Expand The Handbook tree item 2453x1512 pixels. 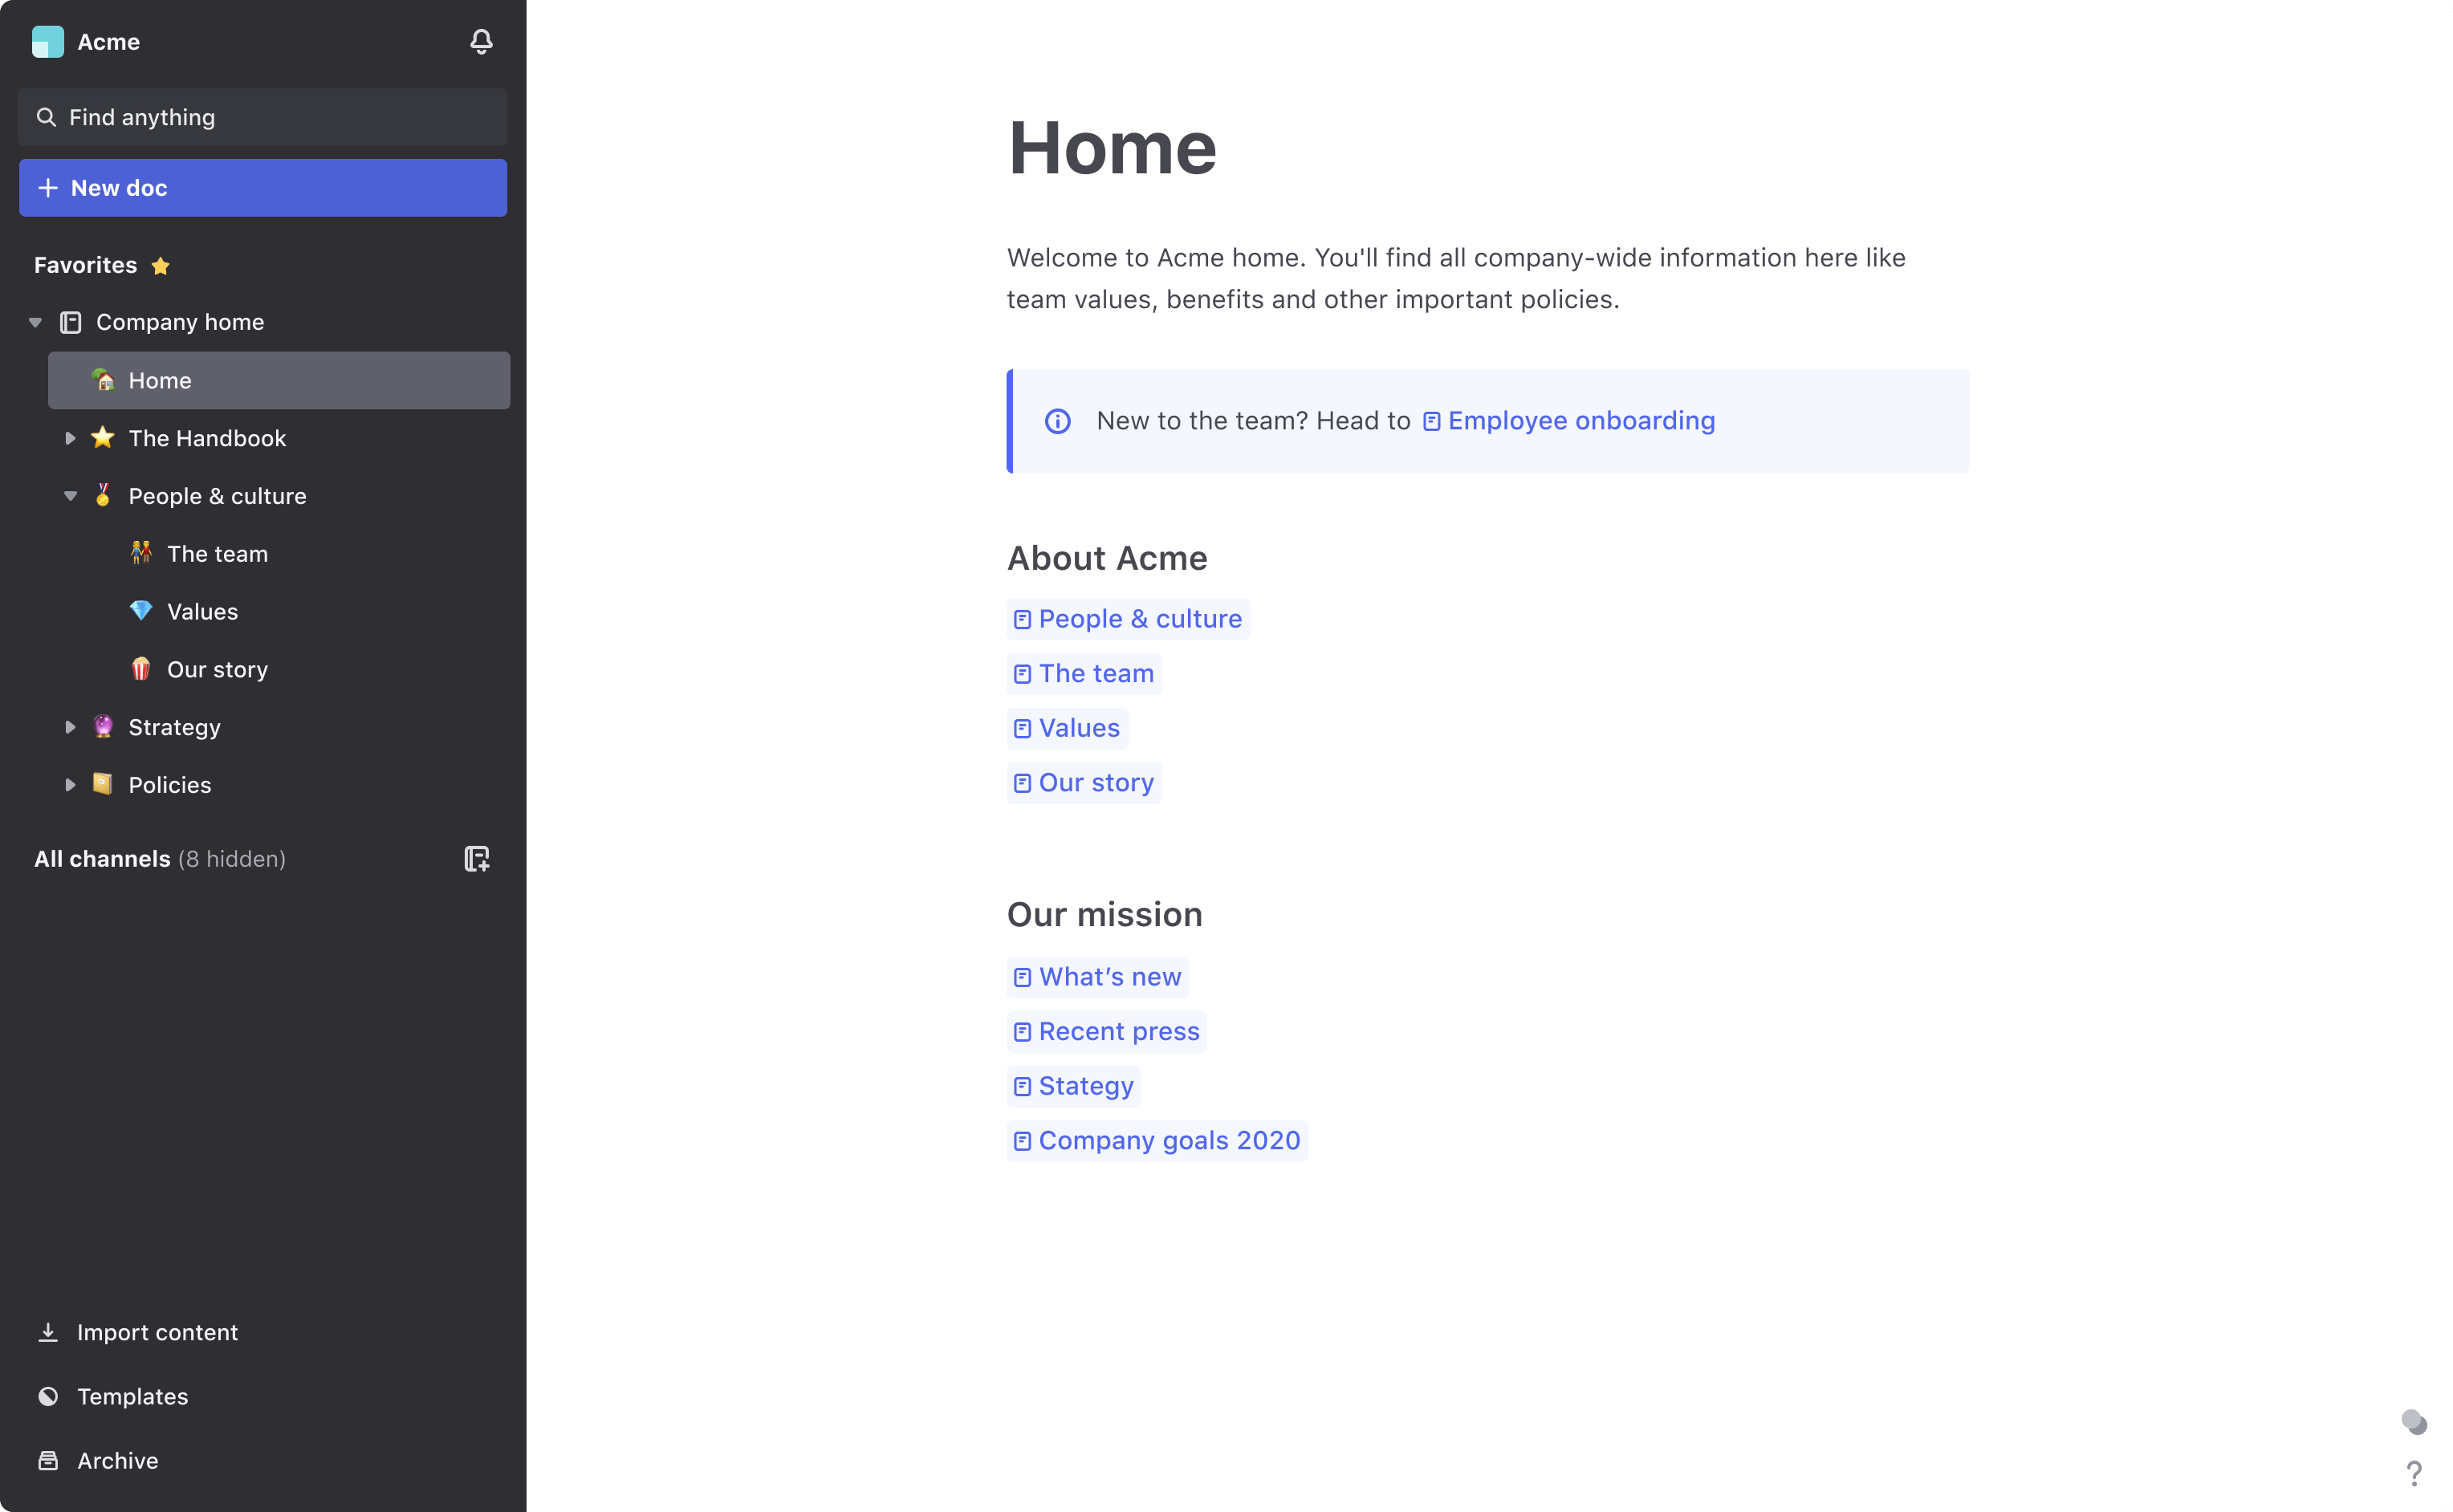70,438
